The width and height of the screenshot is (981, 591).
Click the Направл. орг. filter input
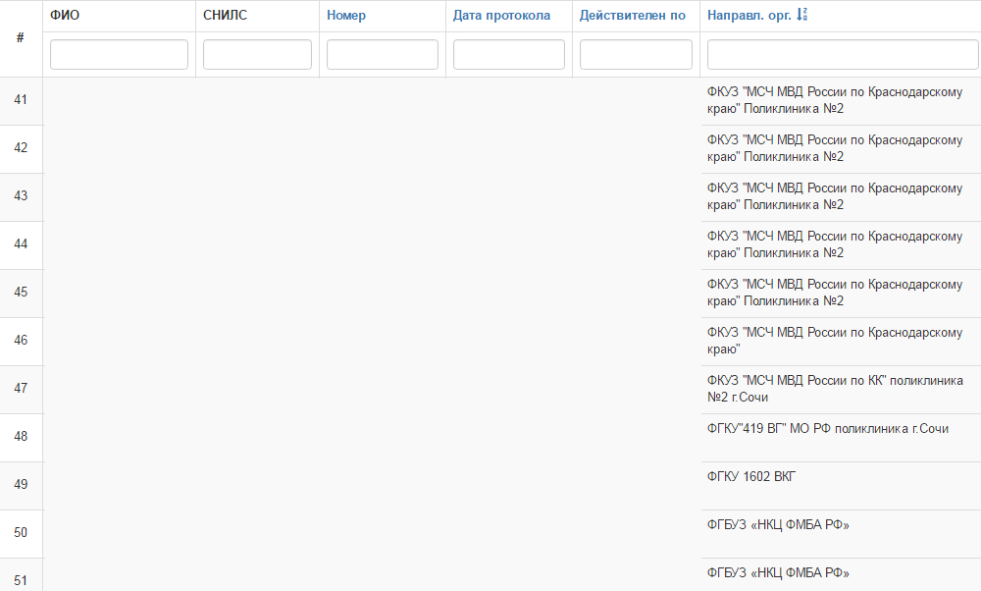coord(842,55)
